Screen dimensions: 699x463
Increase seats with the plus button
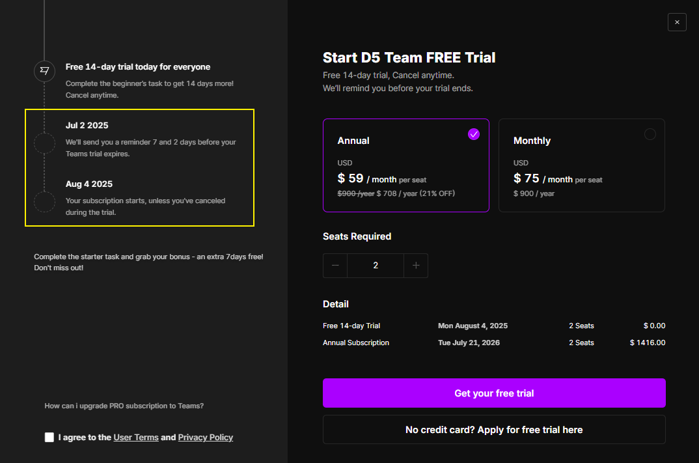[416, 266]
